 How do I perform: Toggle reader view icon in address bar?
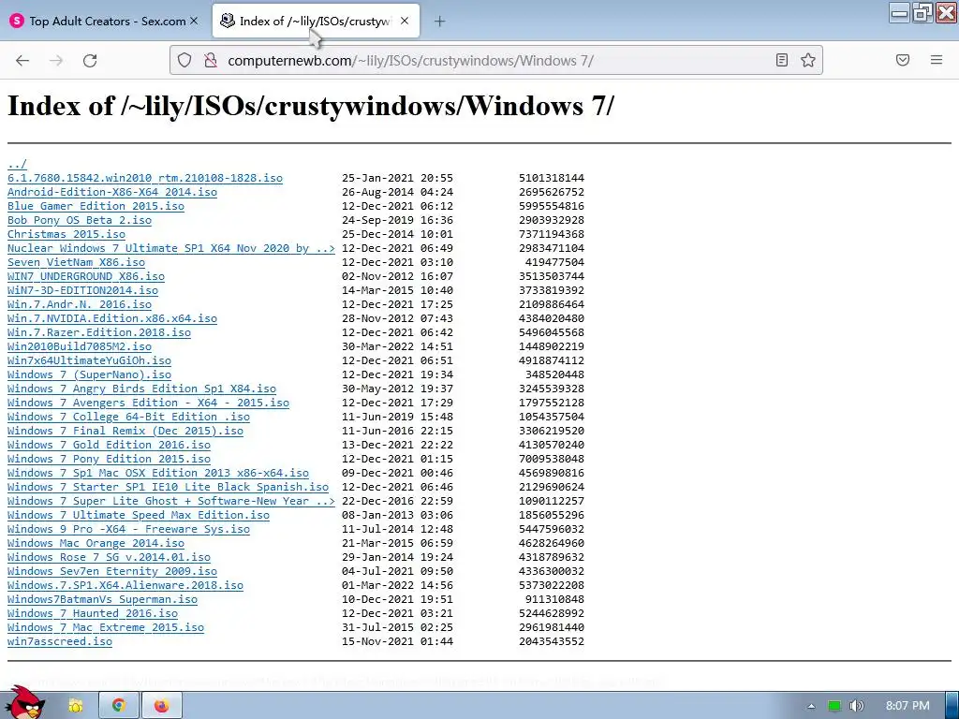point(782,60)
